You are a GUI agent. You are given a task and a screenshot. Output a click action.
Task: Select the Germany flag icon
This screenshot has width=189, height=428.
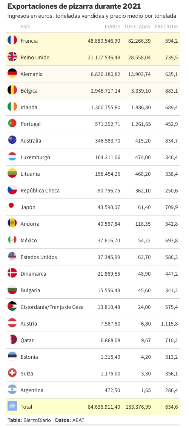pyautogui.click(x=12, y=74)
